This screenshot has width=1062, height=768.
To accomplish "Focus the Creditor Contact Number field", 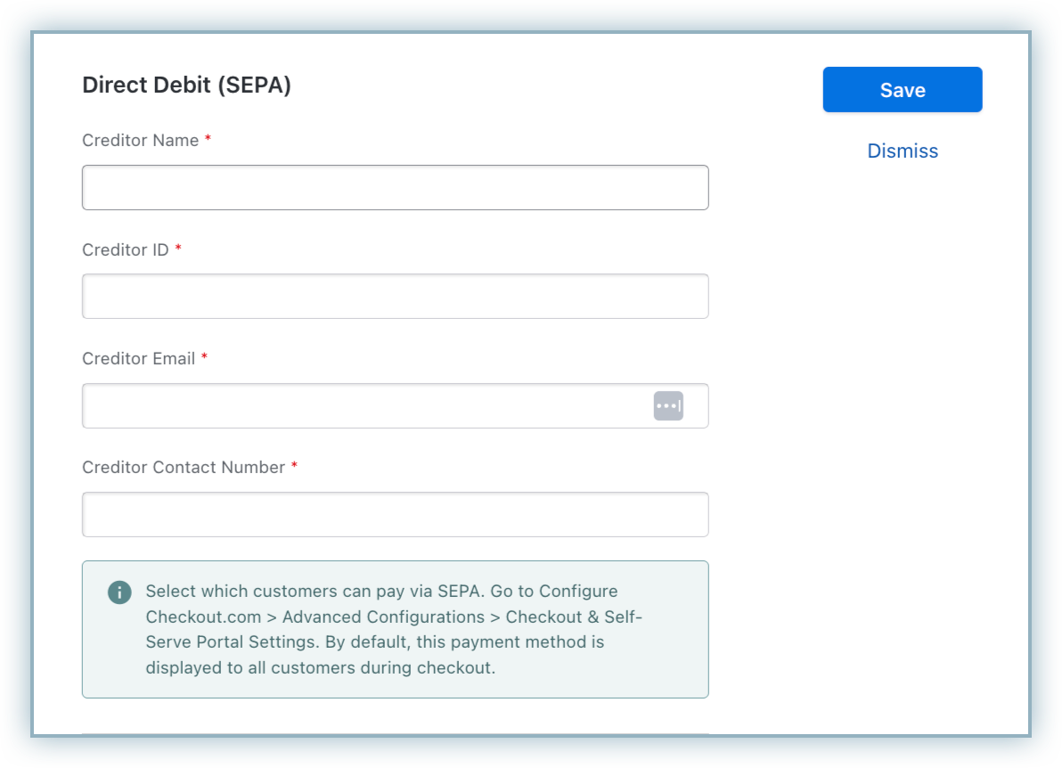I will (x=395, y=514).
